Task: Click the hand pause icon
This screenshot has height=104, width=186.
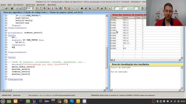Action: pyautogui.click(x=41, y=8)
